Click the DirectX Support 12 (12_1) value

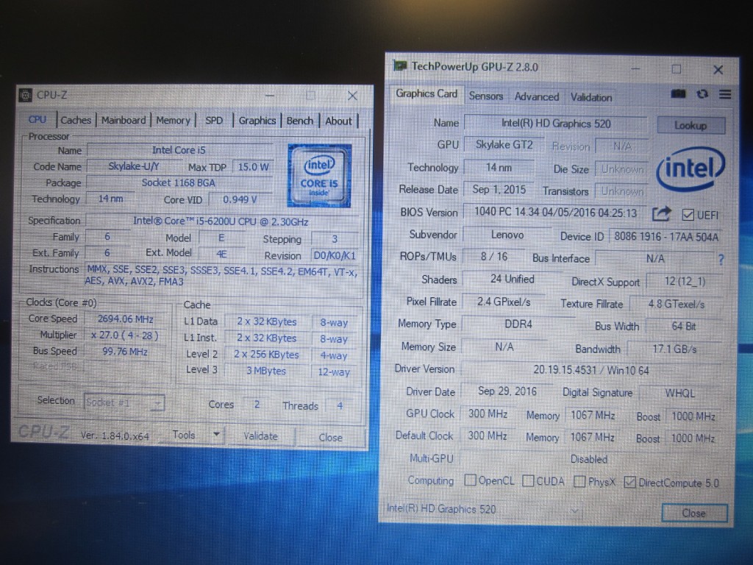[x=685, y=281]
